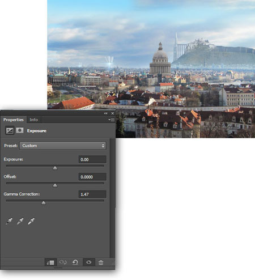Click the Gamma Correction value field
This screenshot has width=255, height=280.
tap(92, 194)
